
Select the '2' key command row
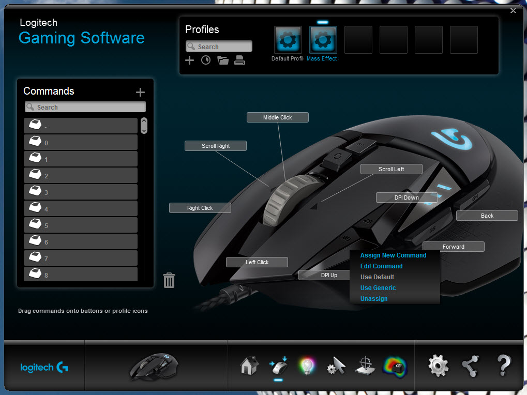[x=81, y=175]
